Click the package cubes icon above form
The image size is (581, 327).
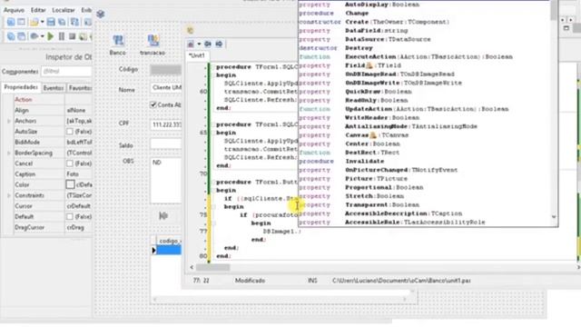tap(101, 15)
